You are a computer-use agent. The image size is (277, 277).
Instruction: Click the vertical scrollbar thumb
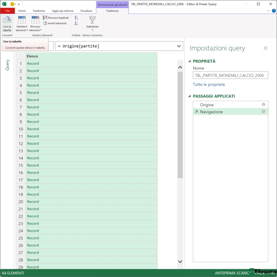click(180, 125)
